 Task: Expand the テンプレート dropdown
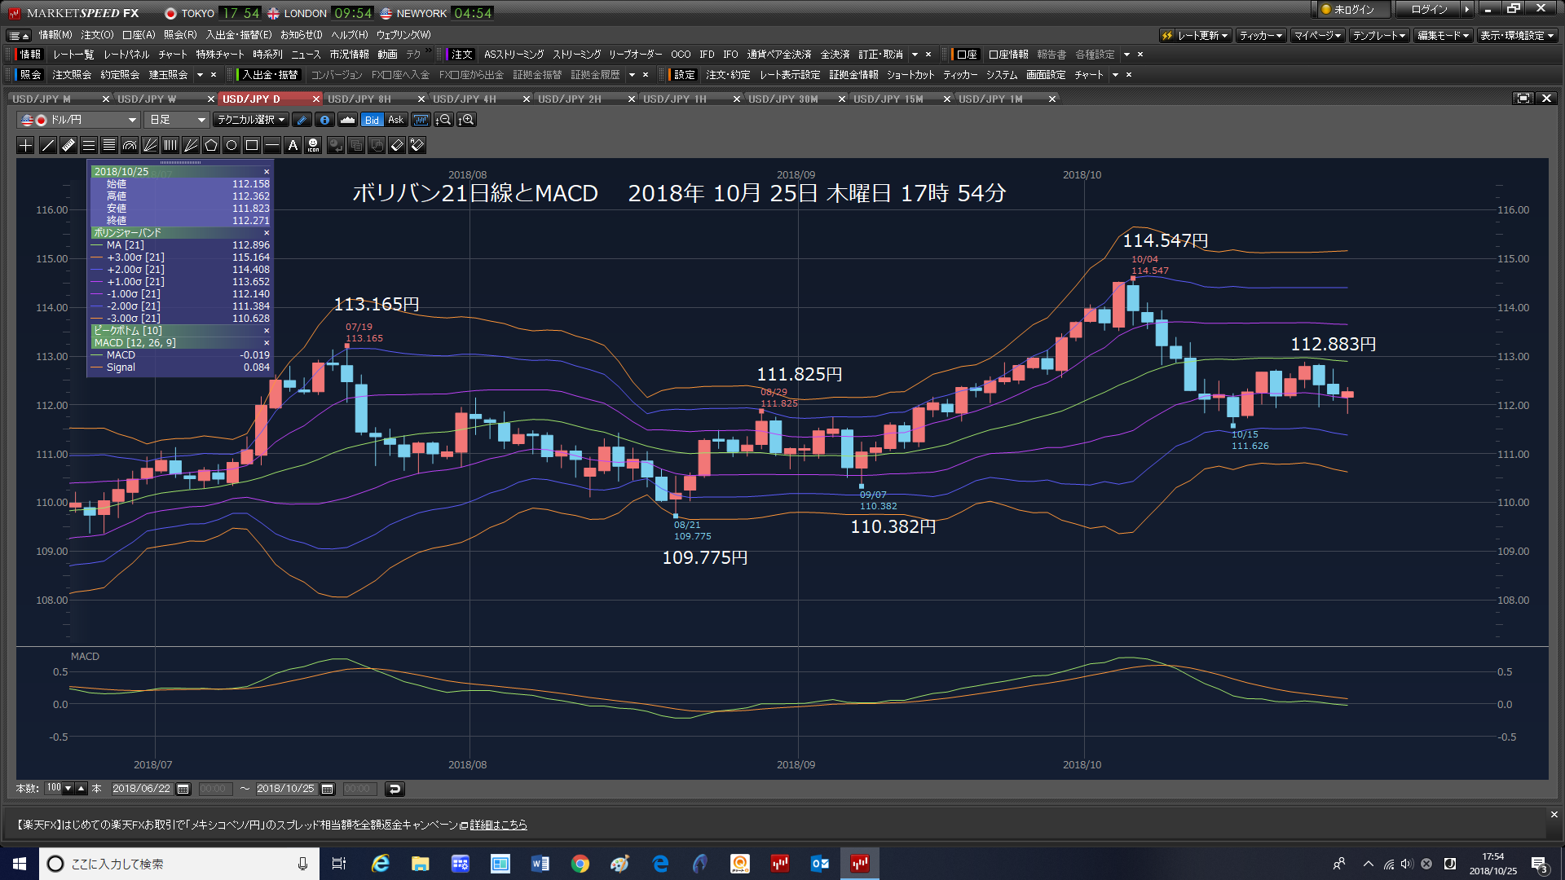(x=1379, y=35)
